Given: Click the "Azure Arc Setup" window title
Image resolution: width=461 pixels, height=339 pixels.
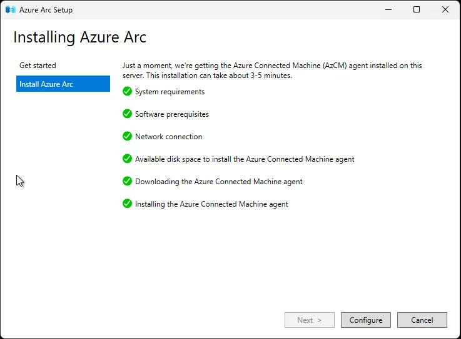Looking at the screenshot, I should pos(46,10).
